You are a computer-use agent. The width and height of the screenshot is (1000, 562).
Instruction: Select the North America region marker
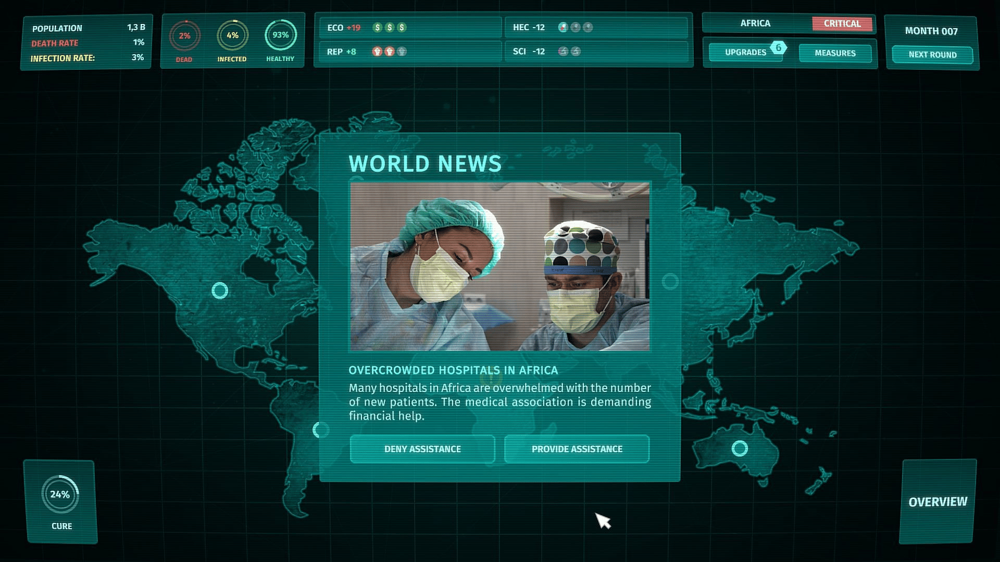pyautogui.click(x=220, y=290)
